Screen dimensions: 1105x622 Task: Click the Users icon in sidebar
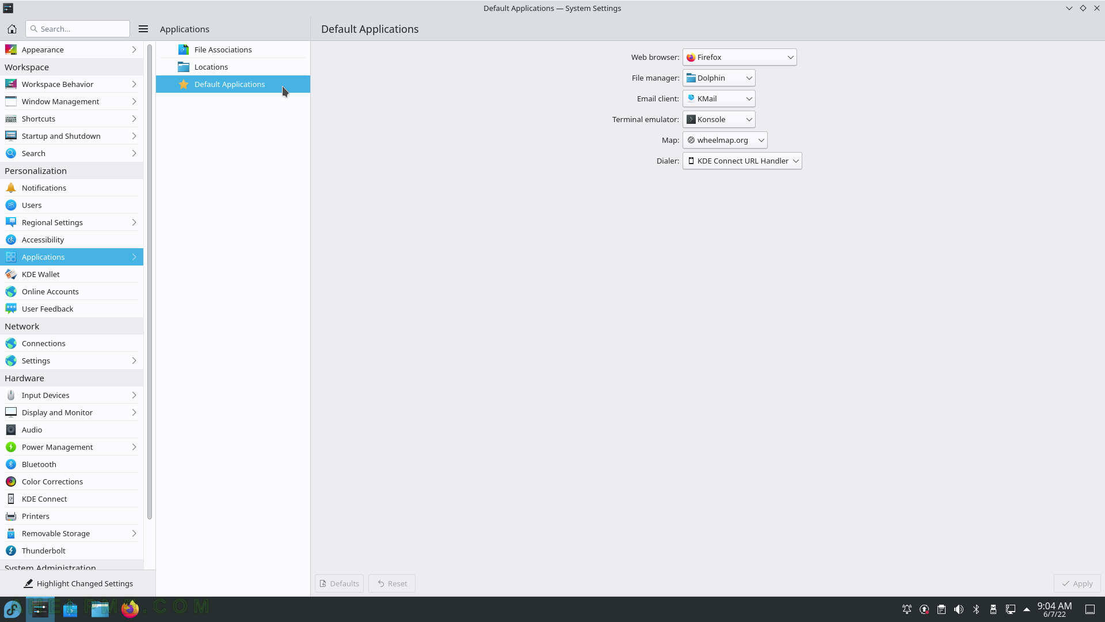[x=11, y=205]
